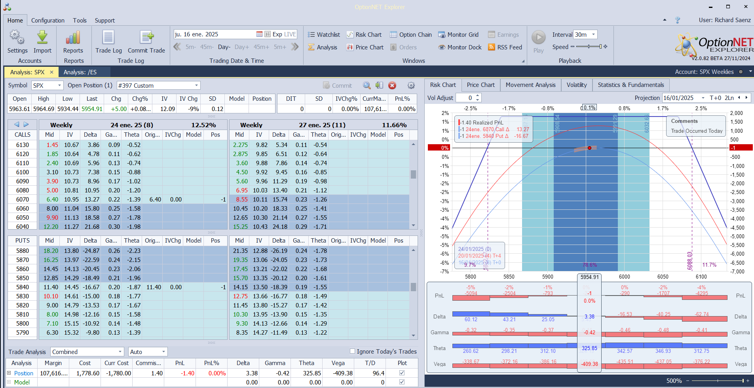Open the RSS Feed window
Viewport: 754px width, 388px height.
505,47
